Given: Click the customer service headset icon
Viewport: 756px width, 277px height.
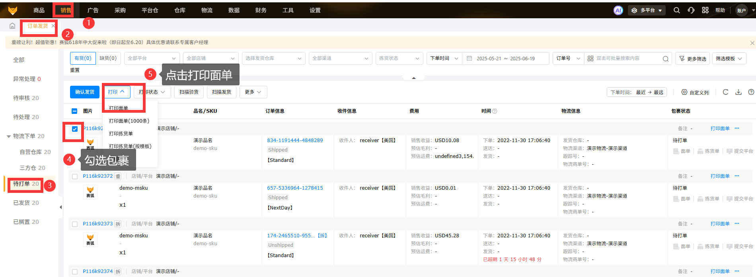Looking at the screenshot, I should 691,10.
